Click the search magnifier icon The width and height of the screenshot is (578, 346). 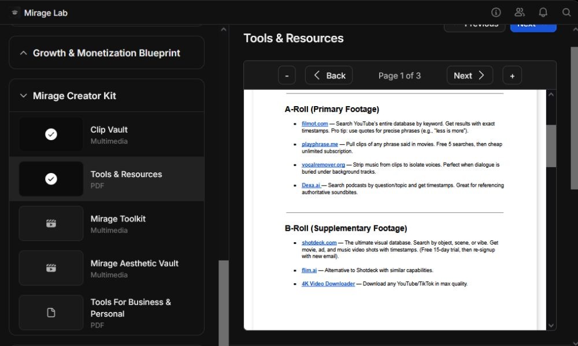(x=566, y=13)
